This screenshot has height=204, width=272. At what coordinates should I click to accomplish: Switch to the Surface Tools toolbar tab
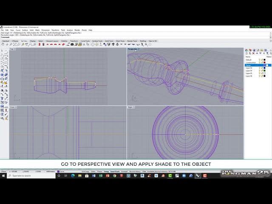97,41
